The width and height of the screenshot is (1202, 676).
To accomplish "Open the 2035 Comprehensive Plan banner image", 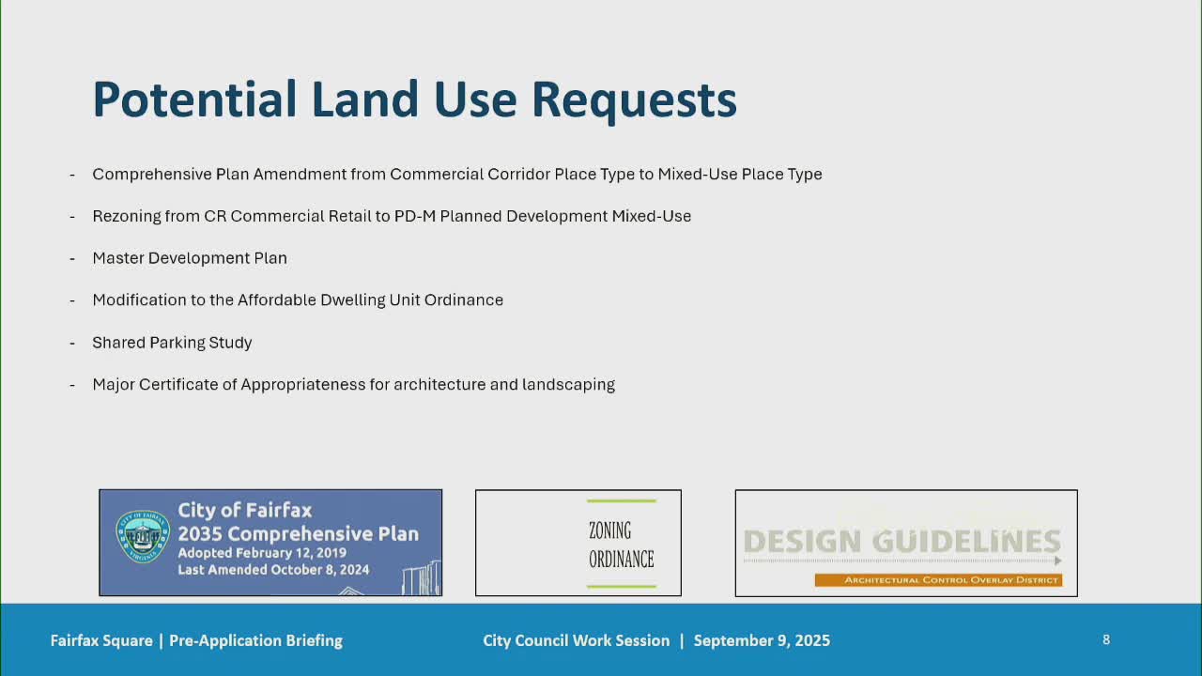I will click(x=270, y=543).
